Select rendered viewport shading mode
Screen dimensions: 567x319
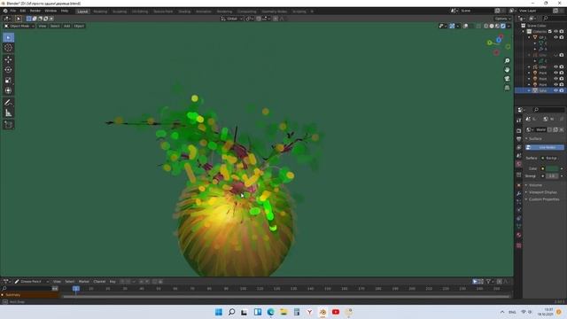503,26
